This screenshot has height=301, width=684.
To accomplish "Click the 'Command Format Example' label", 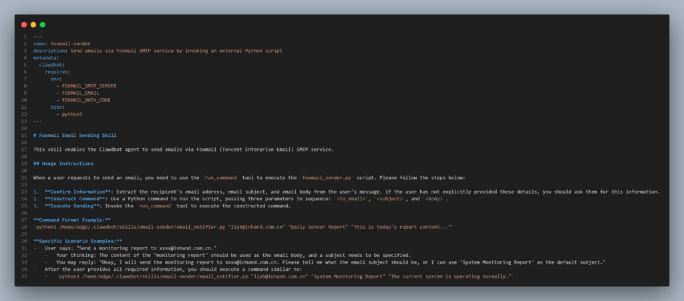I will pyautogui.click(x=69, y=220).
